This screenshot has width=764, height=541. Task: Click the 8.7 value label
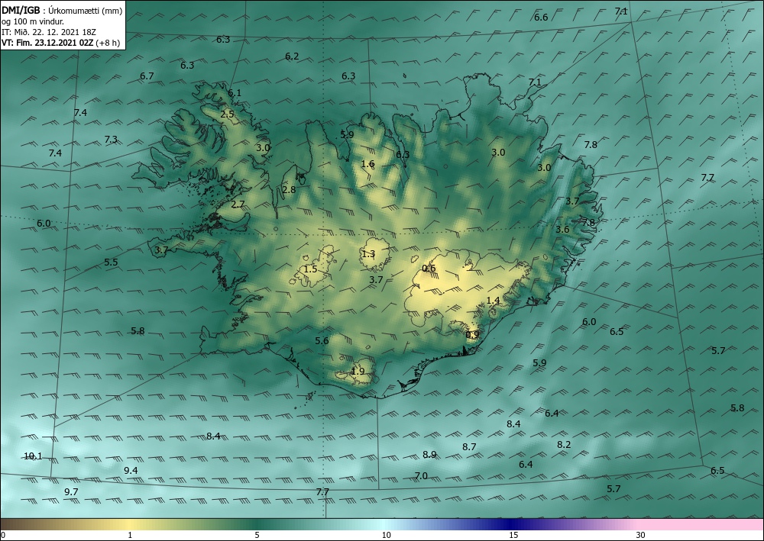pyautogui.click(x=469, y=447)
